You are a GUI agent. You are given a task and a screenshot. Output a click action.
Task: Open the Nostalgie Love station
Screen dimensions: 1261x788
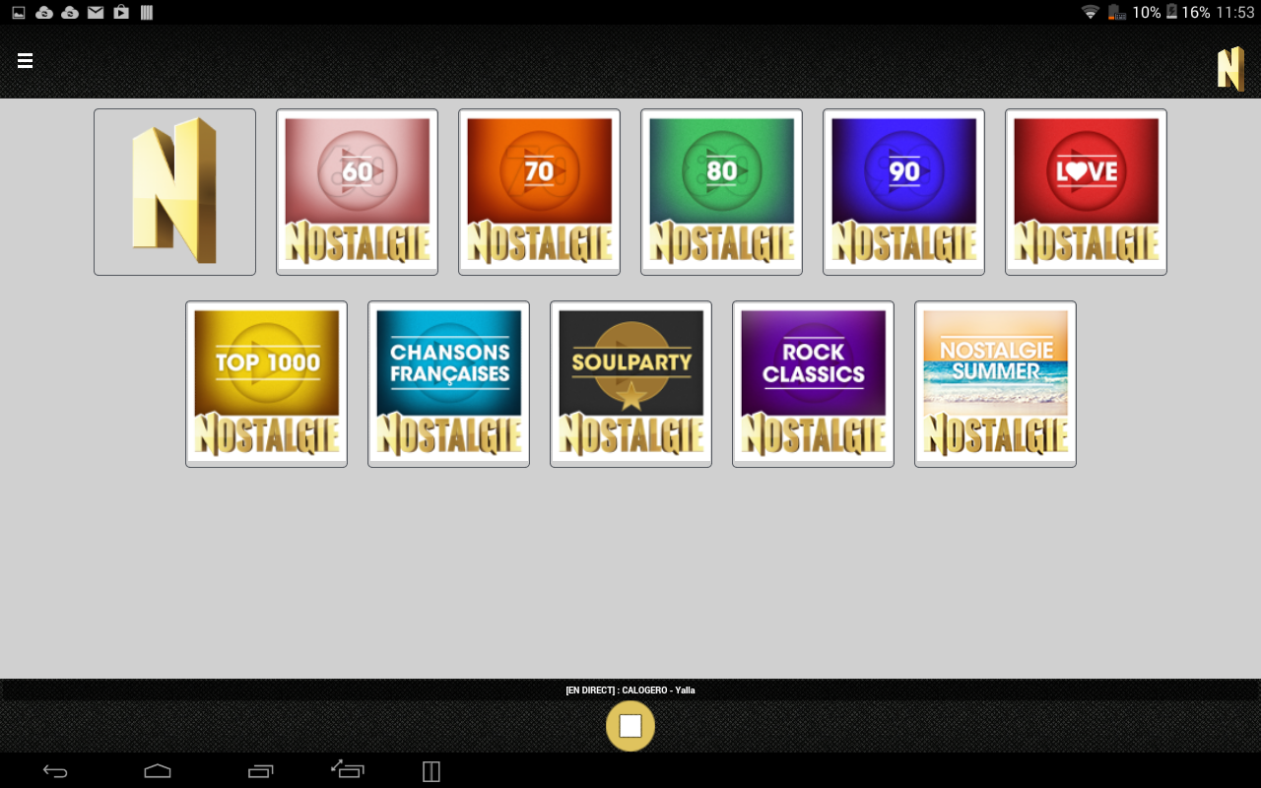[x=1086, y=192]
